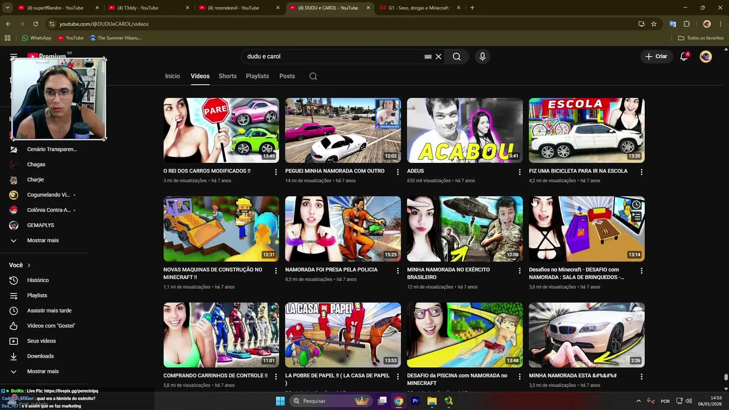Screen dimensions: 729x410
Task: Play the LA CASA DE PAPEL thumbnail video
Action: [343, 335]
